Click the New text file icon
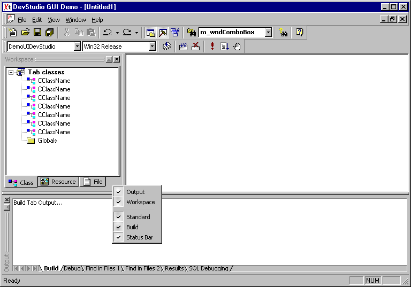Image resolution: width=411 pixels, height=287 pixels. 13,33
